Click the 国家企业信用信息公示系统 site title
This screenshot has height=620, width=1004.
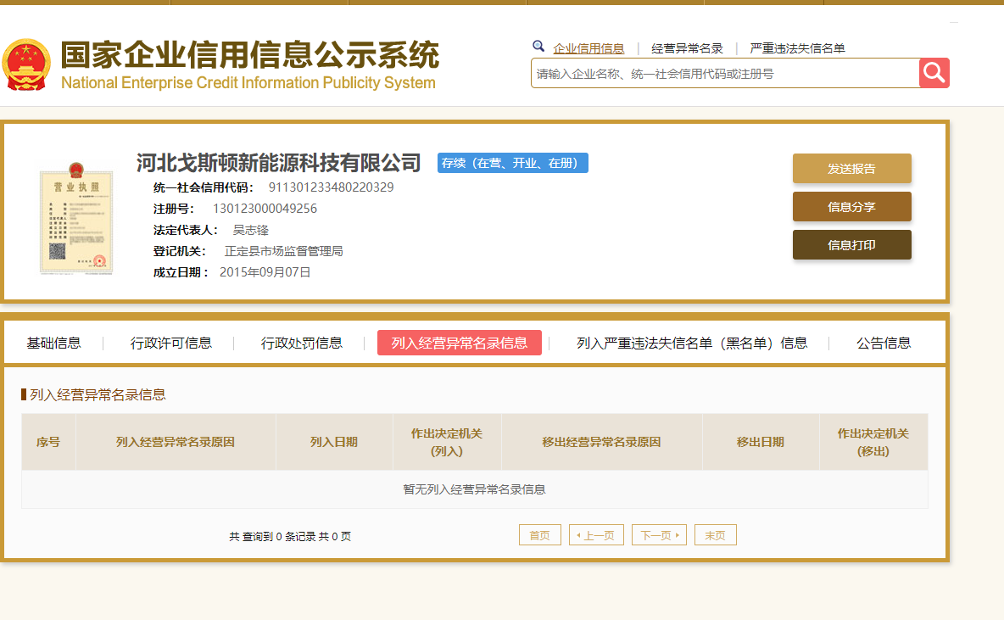[x=249, y=54]
